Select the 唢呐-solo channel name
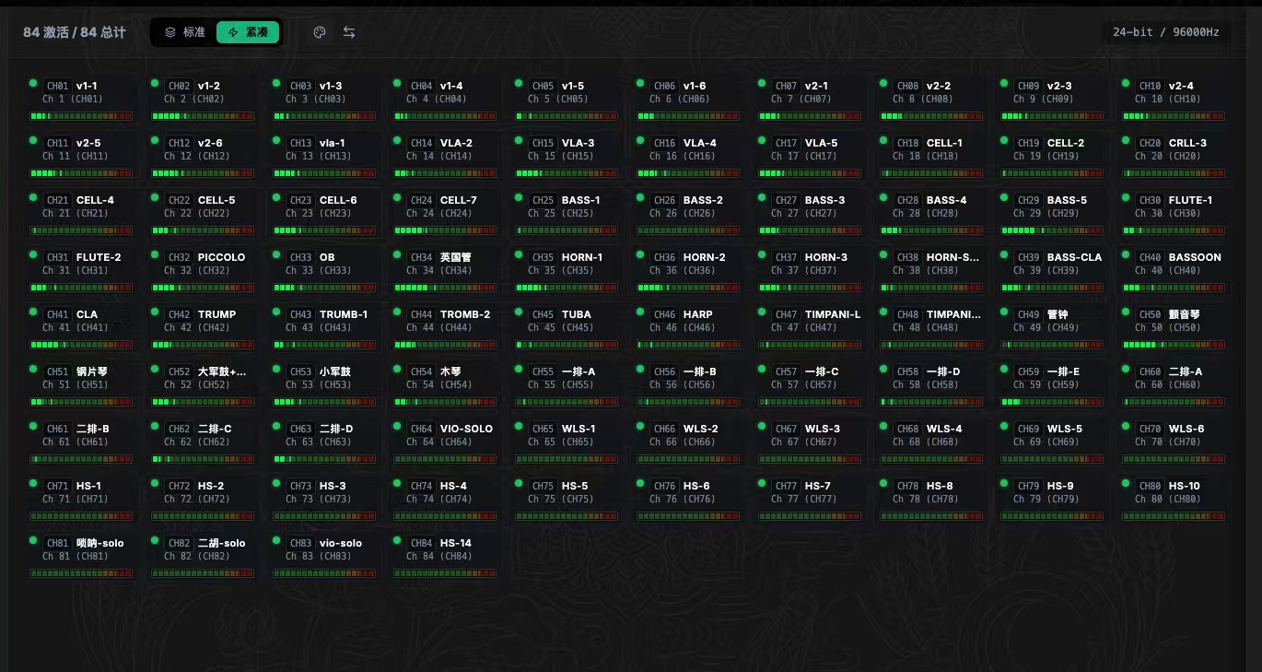Image resolution: width=1262 pixels, height=672 pixels. tap(99, 543)
